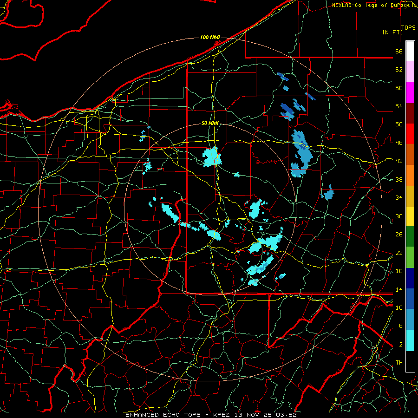Click the "[K FT]" units label
418x418 pixels.
392,33
